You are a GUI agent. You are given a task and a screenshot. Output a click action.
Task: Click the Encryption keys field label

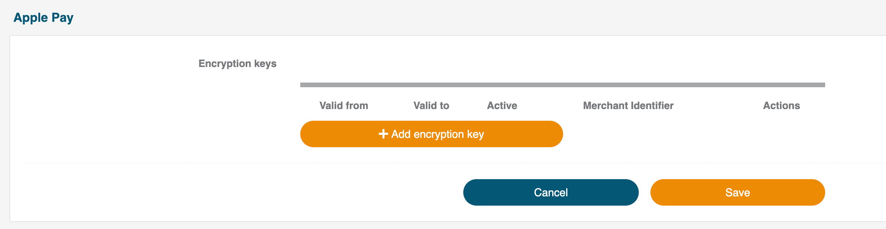click(237, 63)
